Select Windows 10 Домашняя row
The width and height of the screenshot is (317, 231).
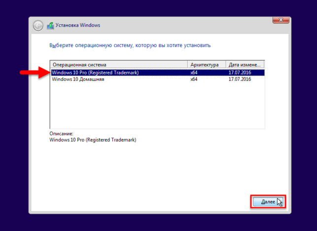(x=157, y=79)
